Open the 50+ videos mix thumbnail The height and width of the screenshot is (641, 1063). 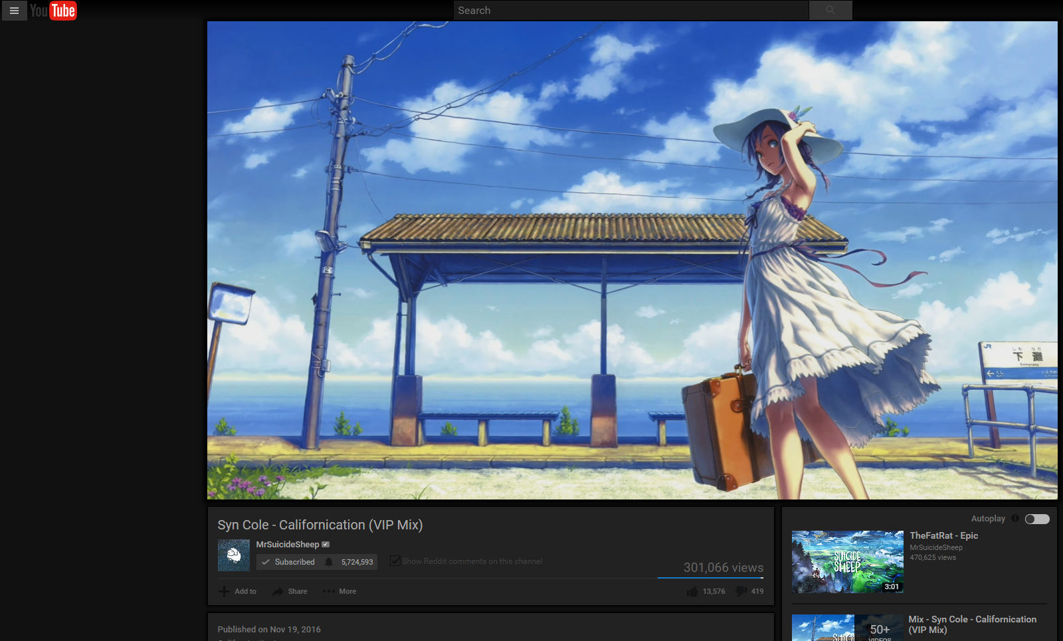[847, 628]
